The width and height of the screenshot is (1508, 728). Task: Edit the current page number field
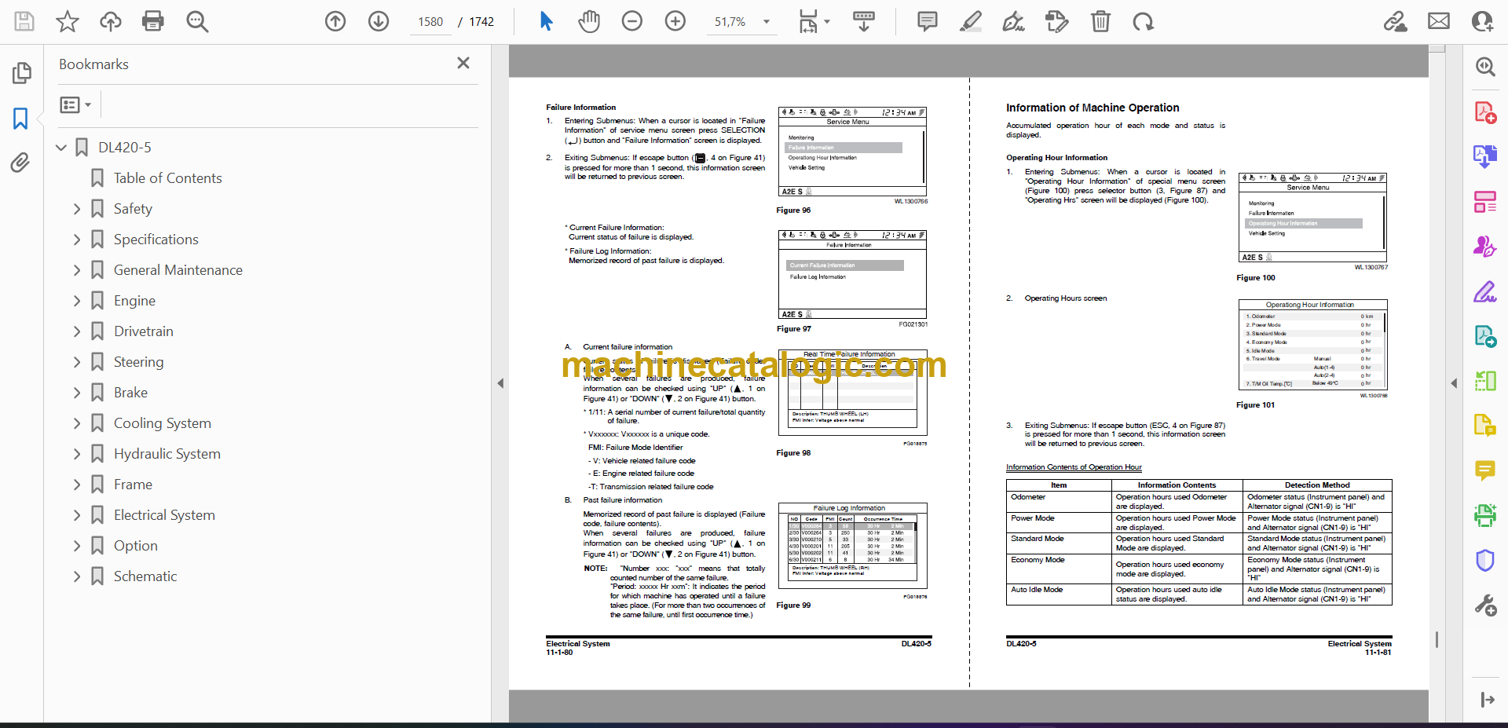(x=430, y=22)
